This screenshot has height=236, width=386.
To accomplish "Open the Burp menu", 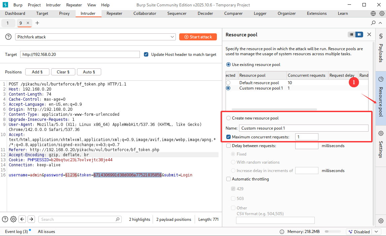I will (x=18, y=5).
